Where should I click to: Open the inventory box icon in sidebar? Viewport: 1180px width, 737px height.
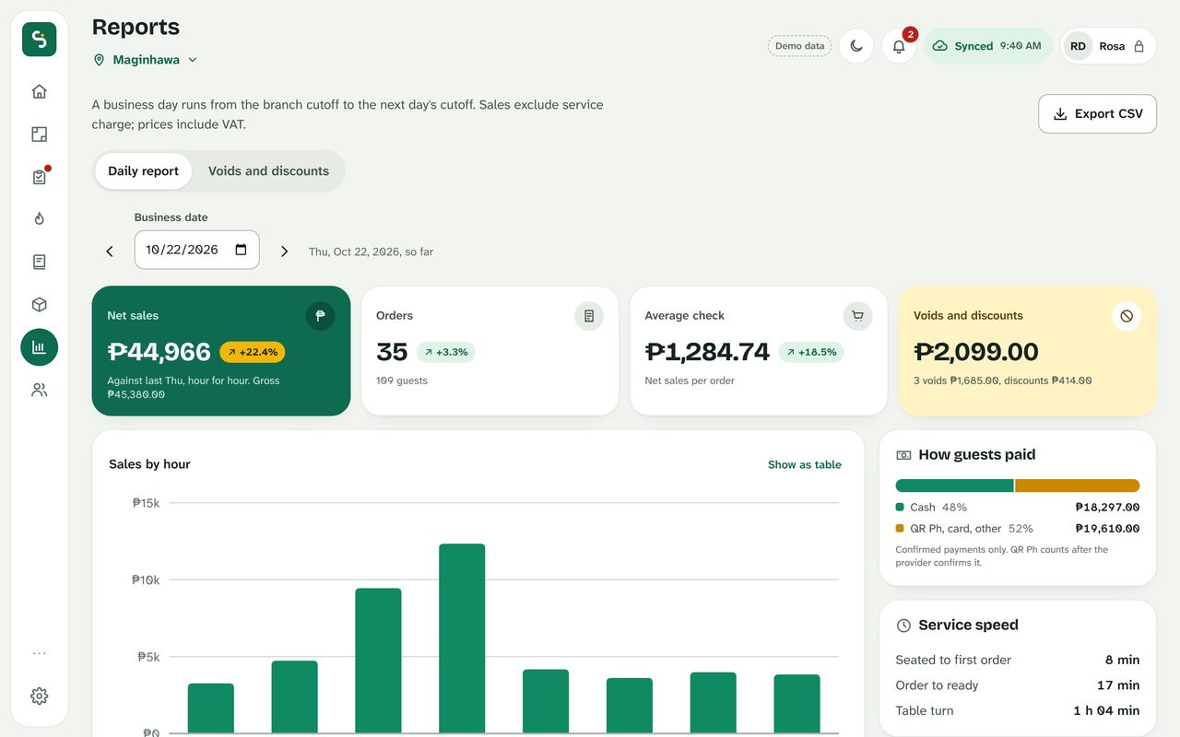coord(39,305)
